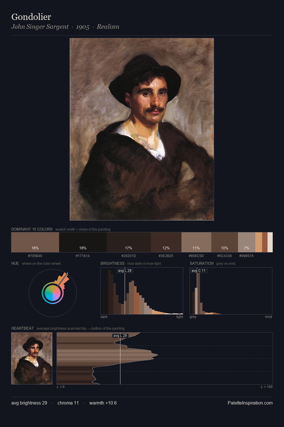Select the narrow rust-brown swatch
Viewport: 284px width, 427px height.
[x=265, y=242]
